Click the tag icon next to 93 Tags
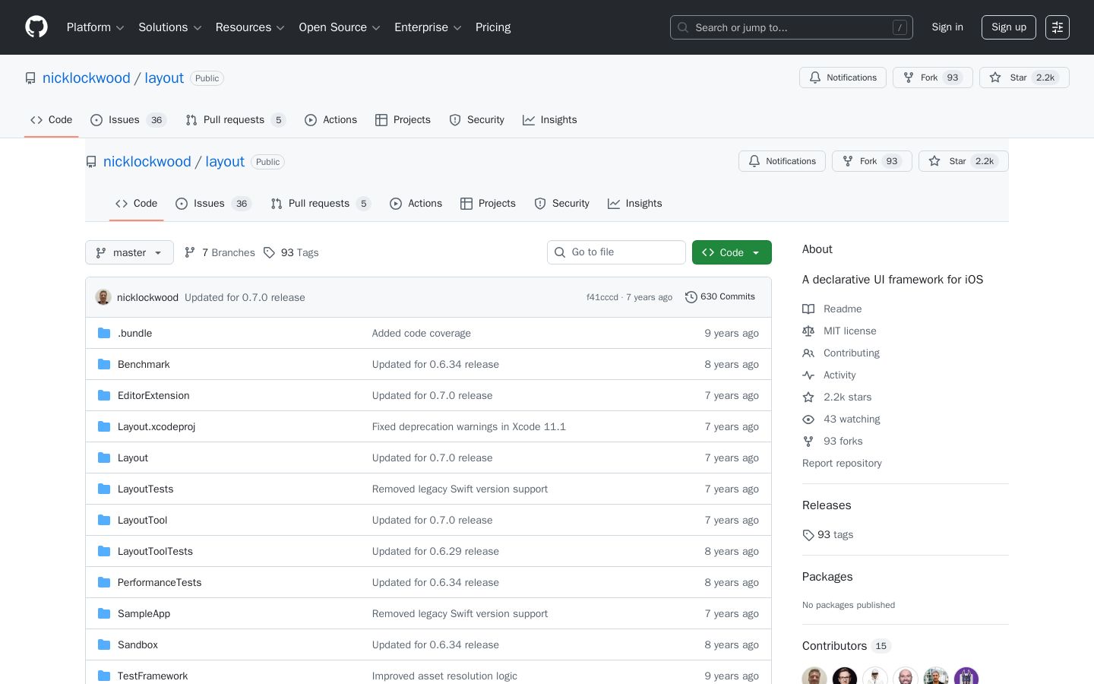Viewport: 1094px width, 684px height. 269,252
